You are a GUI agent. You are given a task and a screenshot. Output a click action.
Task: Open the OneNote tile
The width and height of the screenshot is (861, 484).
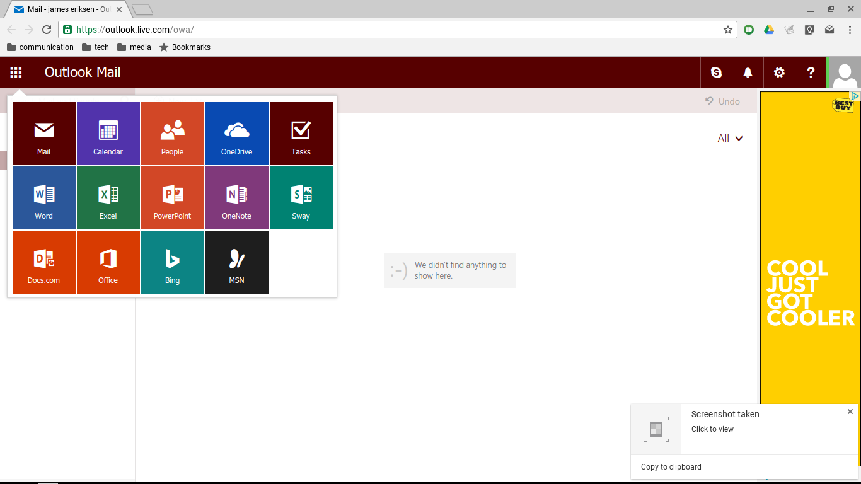237,198
